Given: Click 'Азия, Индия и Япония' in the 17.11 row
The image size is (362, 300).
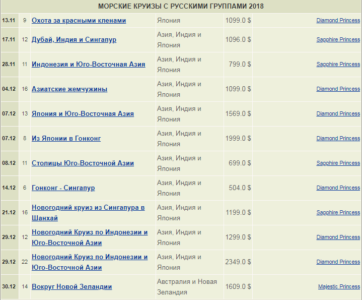Looking at the screenshot, I should (179, 40).
